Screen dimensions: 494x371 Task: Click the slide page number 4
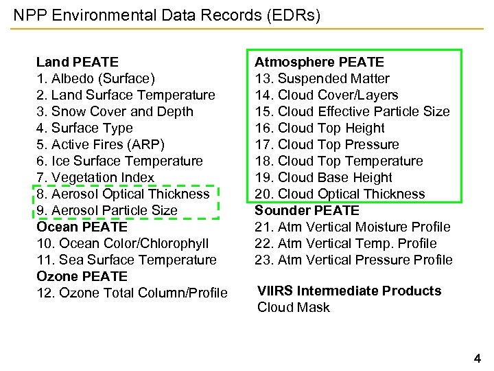478,359
